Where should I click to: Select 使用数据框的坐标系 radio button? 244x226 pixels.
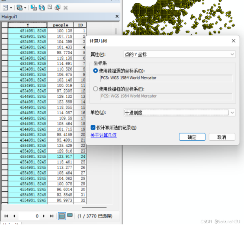pos(95,89)
